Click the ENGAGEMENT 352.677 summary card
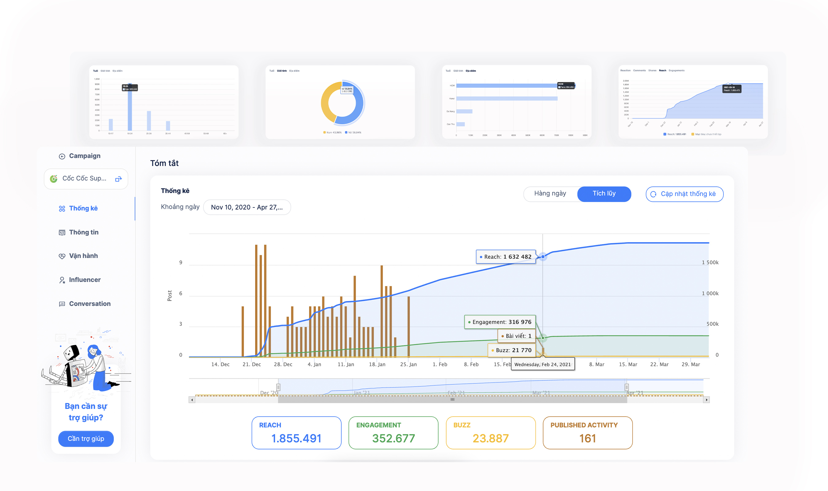This screenshot has height=491, width=828. point(393,432)
